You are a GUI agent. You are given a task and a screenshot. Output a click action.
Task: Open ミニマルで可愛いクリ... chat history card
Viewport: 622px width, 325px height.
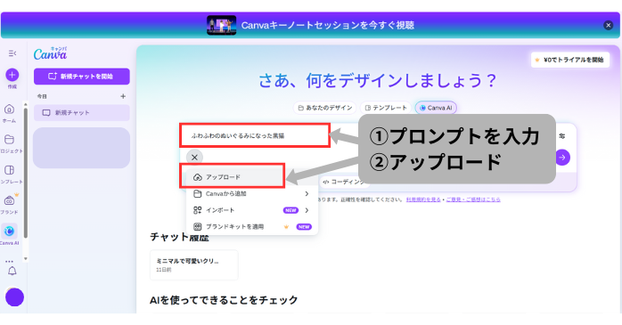point(194,265)
